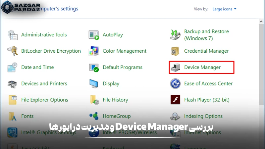
Task: Click the Ease of Access Center icon
Action: [x=175, y=84]
